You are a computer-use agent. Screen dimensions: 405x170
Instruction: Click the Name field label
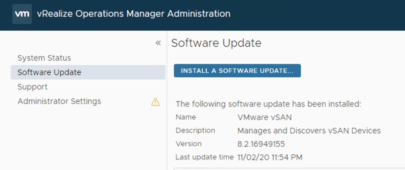click(186, 118)
